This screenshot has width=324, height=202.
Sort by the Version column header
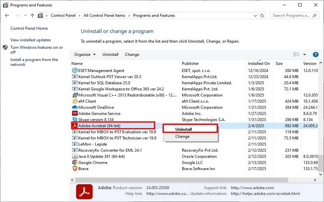(x=310, y=63)
